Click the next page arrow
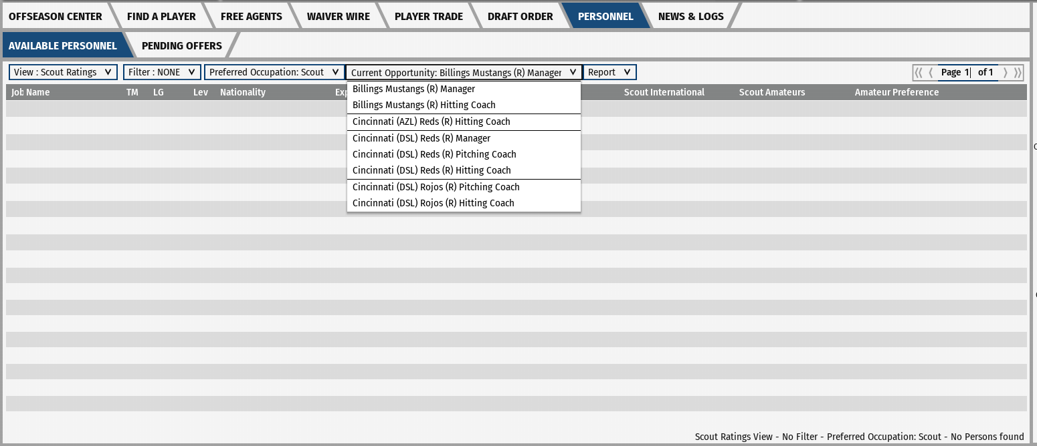The image size is (1037, 446). pyautogui.click(x=1005, y=73)
